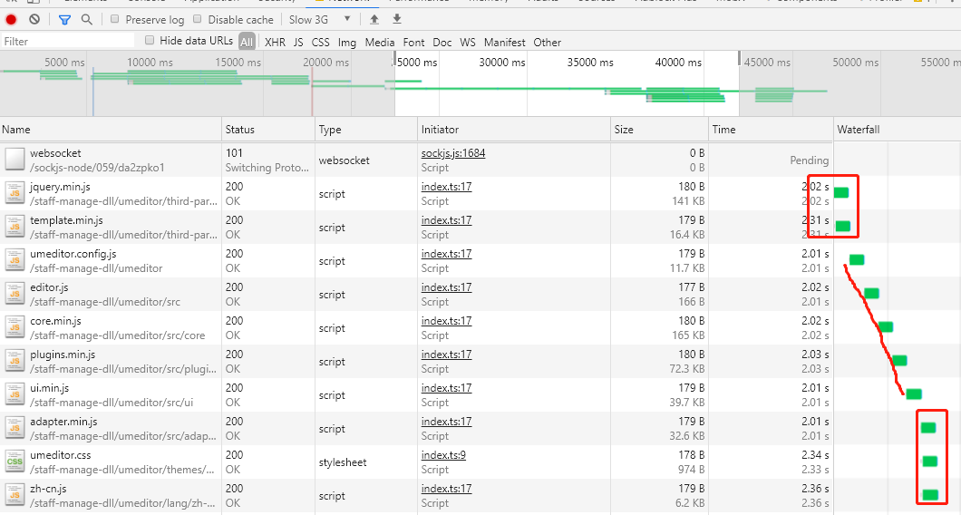This screenshot has height=515, width=961.
Task: Open the network search magnifier
Action: click(87, 20)
